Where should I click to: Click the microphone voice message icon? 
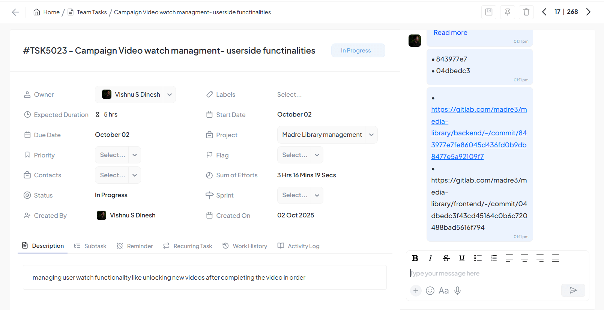pyautogui.click(x=458, y=291)
